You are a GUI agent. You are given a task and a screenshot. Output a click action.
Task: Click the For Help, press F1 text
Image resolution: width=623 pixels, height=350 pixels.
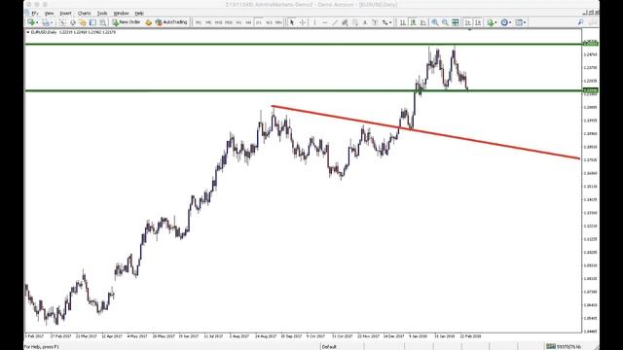click(x=42, y=347)
